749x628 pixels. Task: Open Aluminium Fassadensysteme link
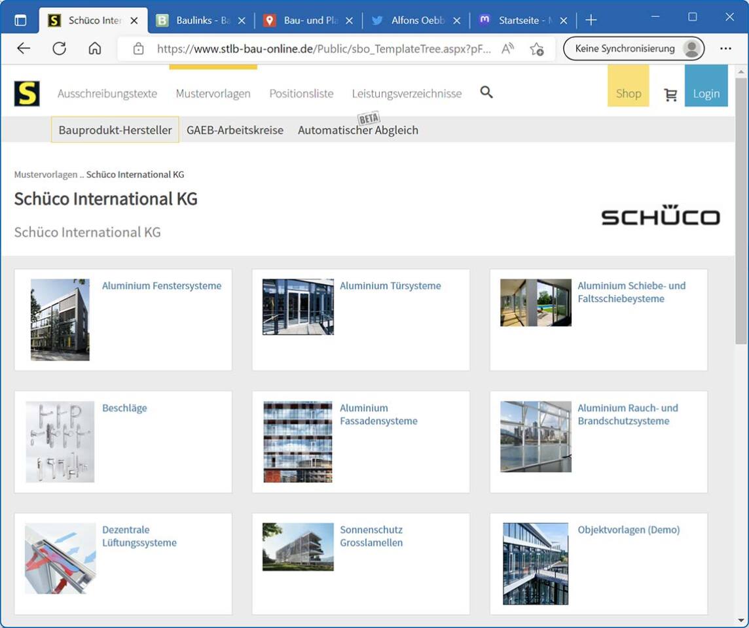tap(378, 414)
